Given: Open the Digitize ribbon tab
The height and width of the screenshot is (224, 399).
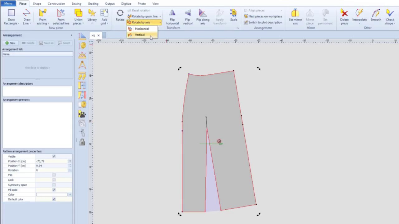Looking at the screenshot, I should tap(126, 4).
